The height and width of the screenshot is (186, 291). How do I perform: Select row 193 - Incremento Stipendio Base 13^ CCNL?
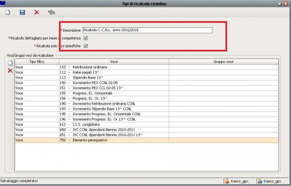point(146,109)
